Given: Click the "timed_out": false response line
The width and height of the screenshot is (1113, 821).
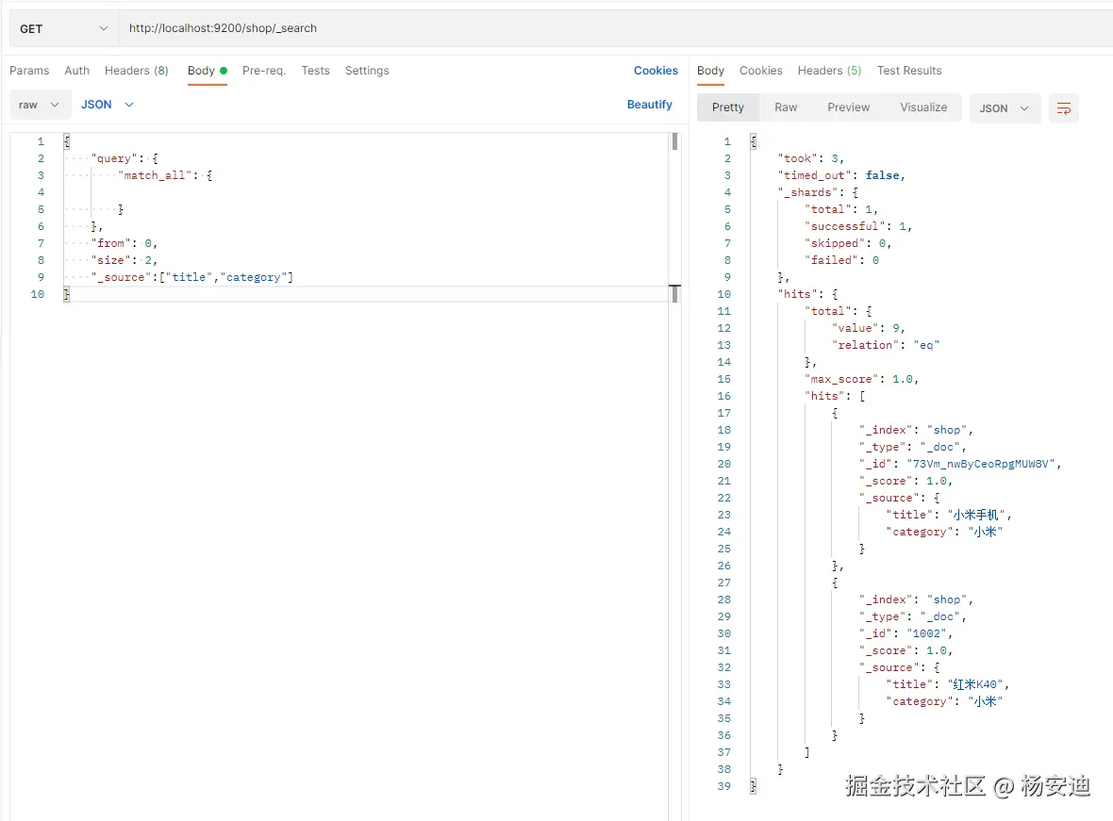Looking at the screenshot, I should point(841,175).
